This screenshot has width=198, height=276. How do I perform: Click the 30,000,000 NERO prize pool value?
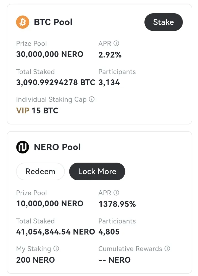[50, 54]
